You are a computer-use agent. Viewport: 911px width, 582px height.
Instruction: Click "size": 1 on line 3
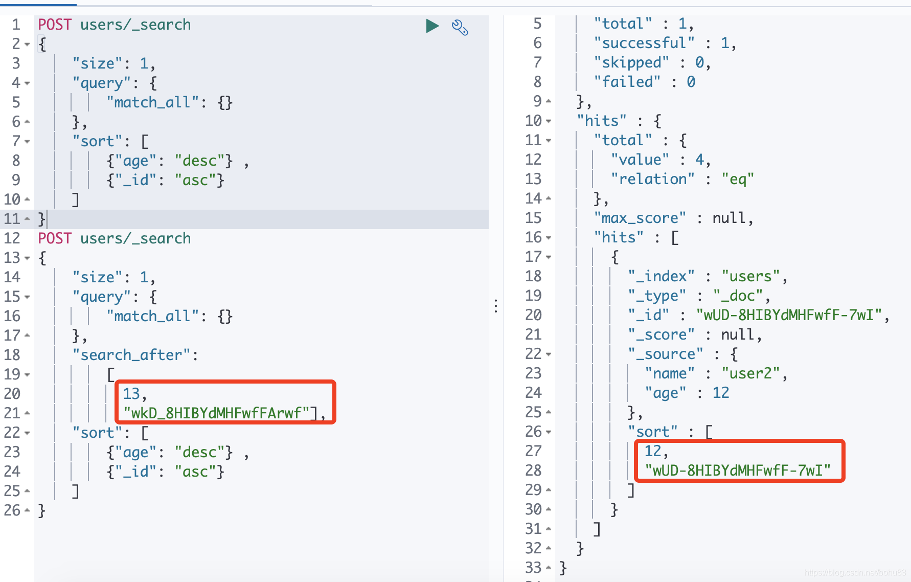[x=110, y=63]
